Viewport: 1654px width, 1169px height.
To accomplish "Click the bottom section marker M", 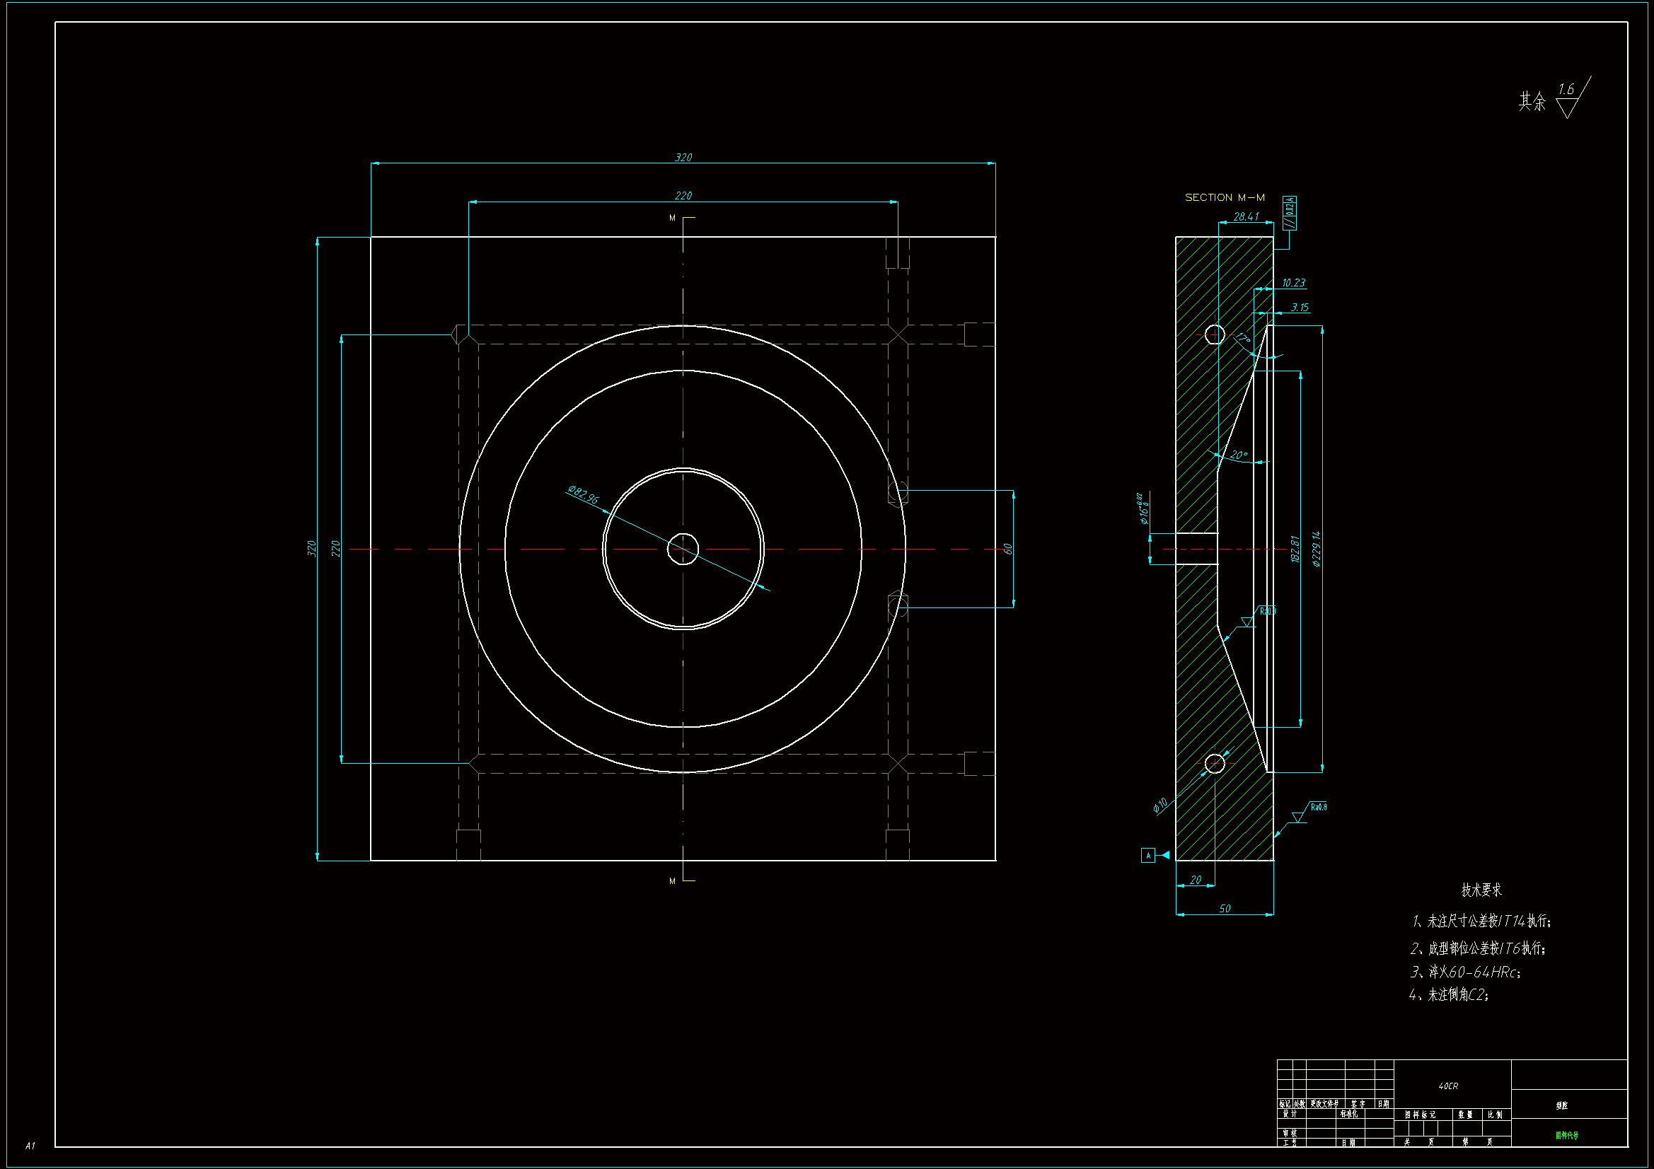I will pos(673,881).
